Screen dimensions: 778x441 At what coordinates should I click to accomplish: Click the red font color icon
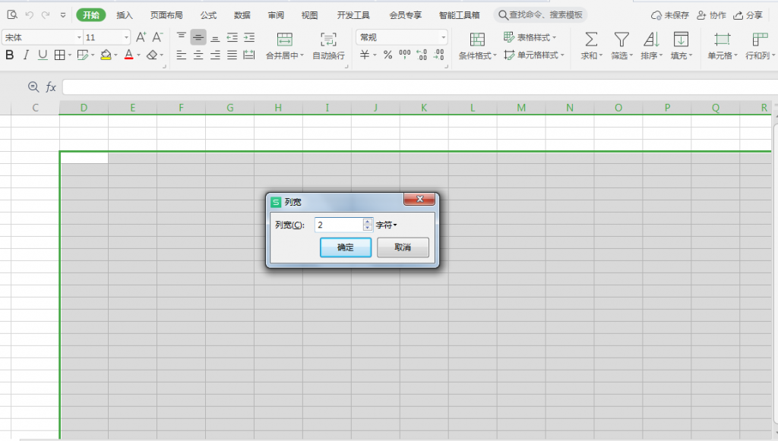[x=129, y=55]
